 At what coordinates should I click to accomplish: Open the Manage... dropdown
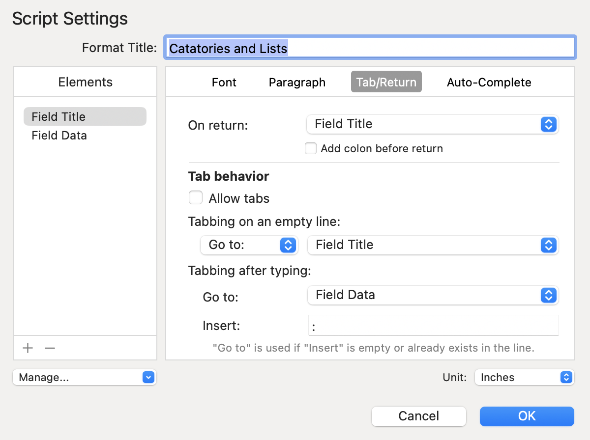click(85, 377)
